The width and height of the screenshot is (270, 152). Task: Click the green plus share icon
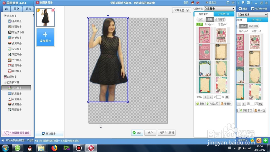click(x=265, y=141)
